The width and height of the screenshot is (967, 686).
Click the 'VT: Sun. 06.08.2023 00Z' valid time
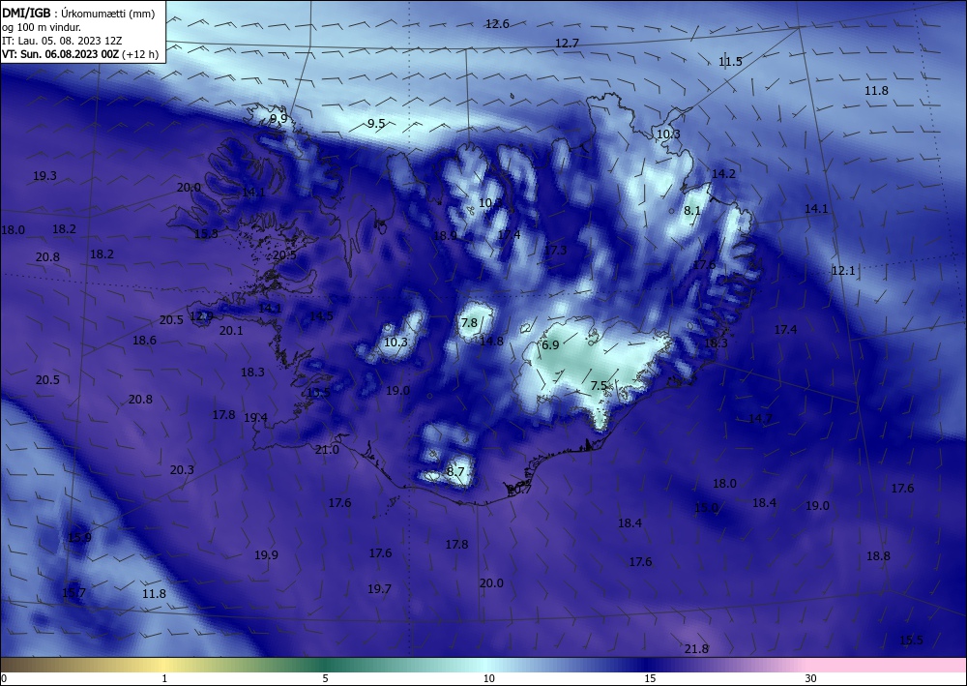[60, 54]
